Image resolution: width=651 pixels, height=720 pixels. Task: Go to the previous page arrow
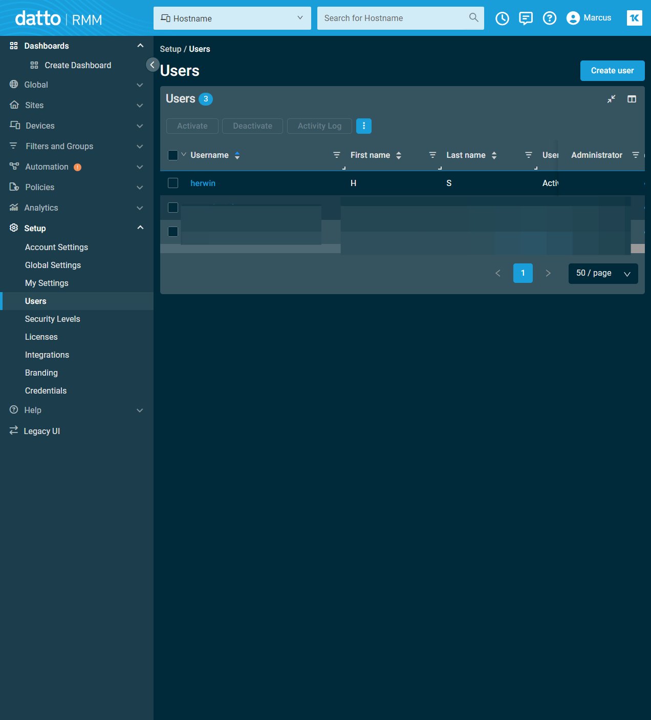[x=497, y=273]
